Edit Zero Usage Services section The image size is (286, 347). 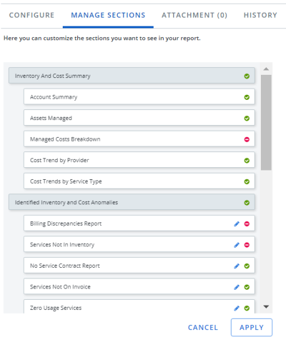tap(236, 308)
